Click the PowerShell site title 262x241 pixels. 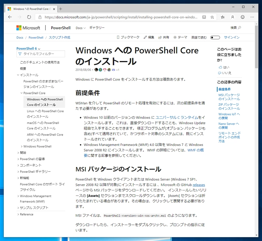click(61, 28)
